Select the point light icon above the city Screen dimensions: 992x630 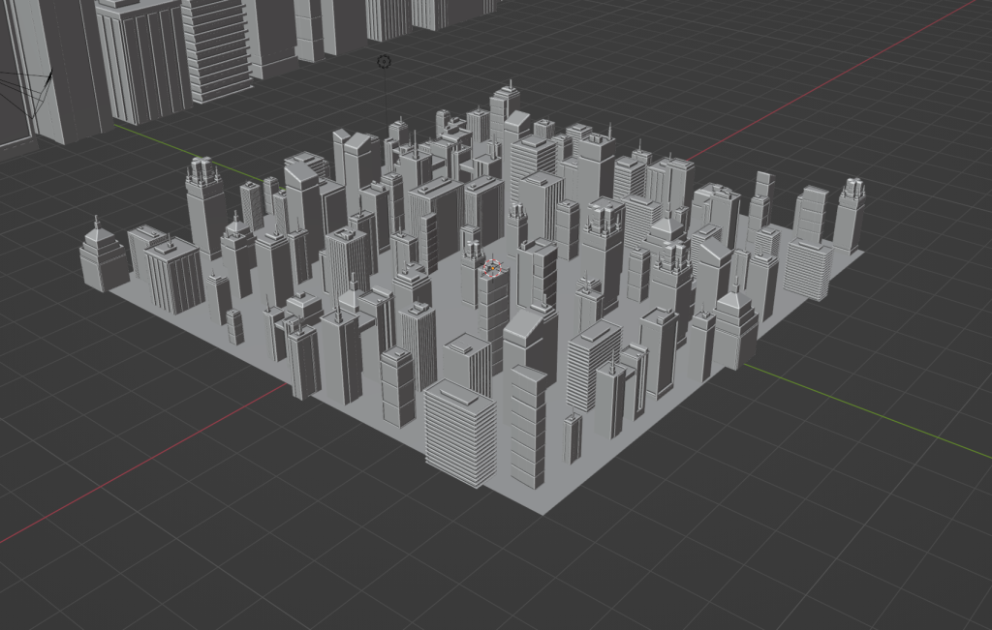(384, 62)
